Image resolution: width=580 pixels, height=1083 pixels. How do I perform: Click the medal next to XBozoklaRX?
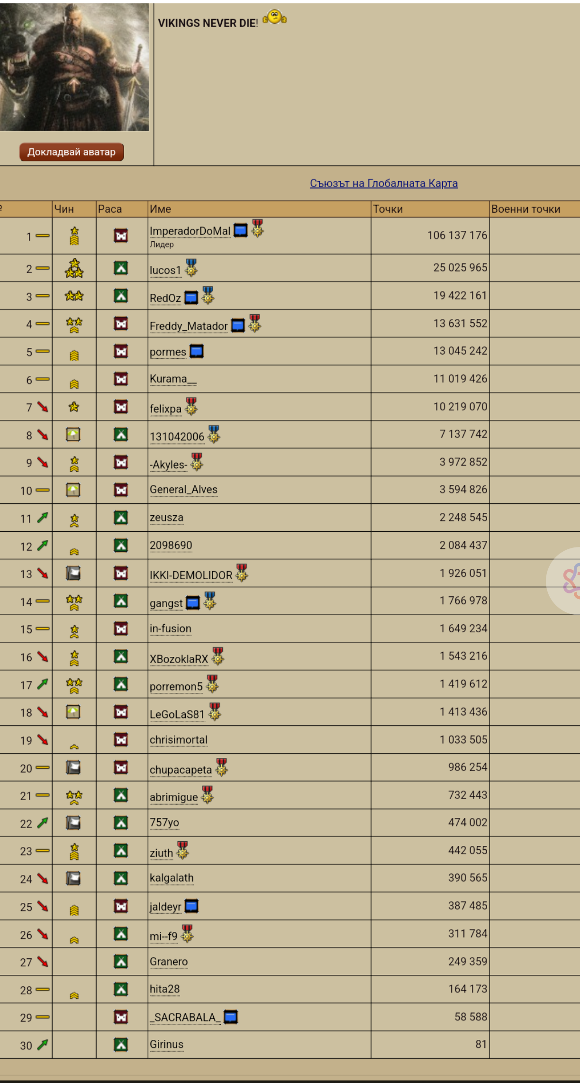(218, 656)
